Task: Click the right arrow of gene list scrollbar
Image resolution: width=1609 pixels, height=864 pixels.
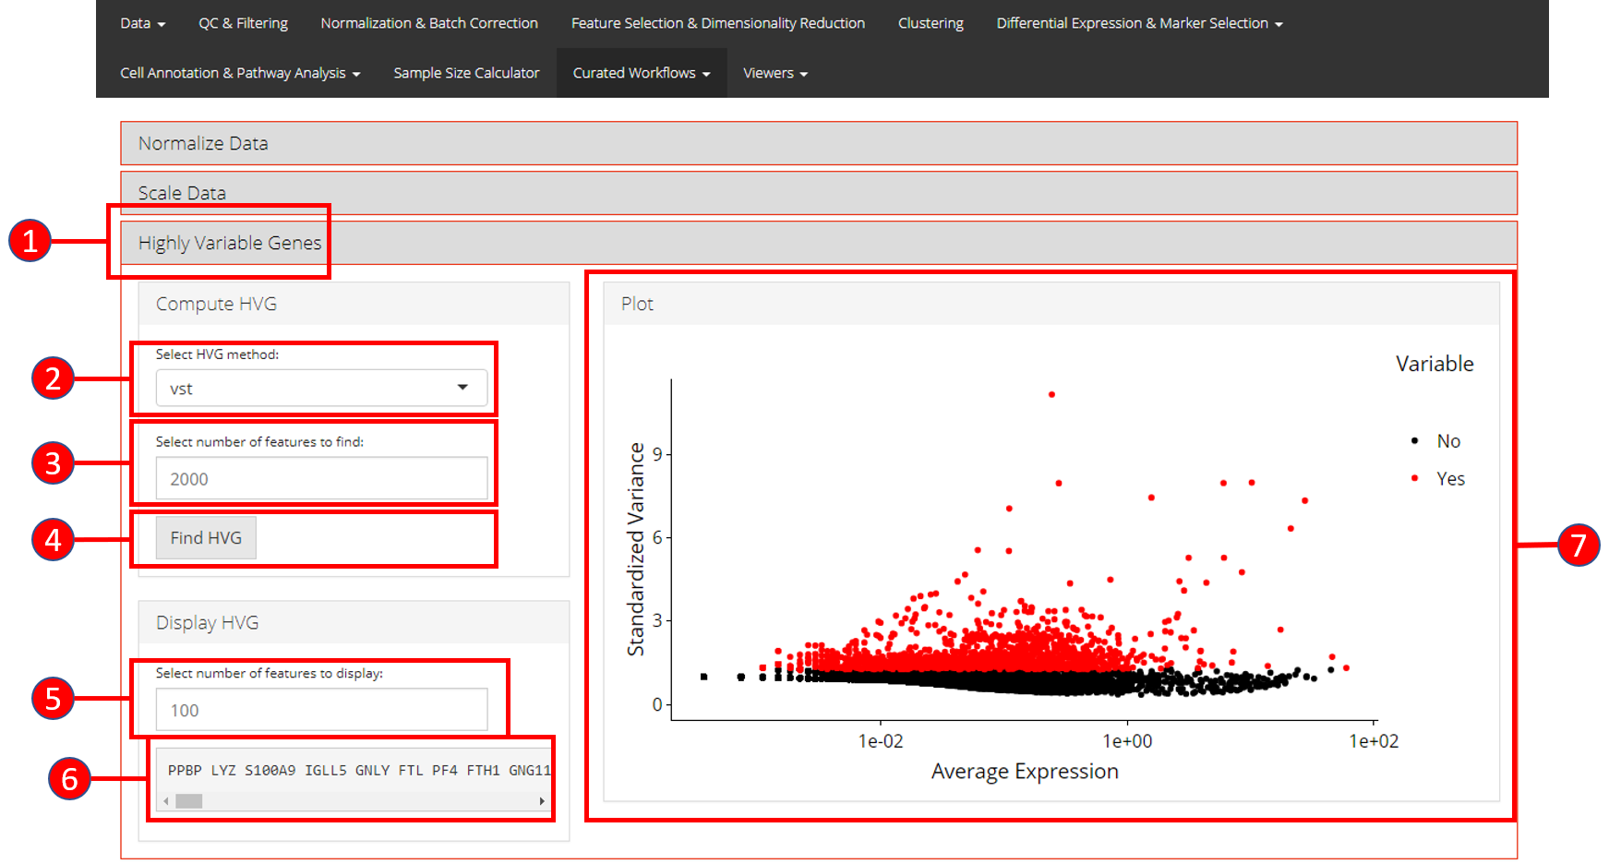Action: coord(542,801)
